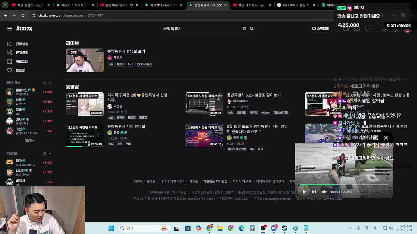Image resolution: width=417 pixels, height=234 pixels.
Task: Close the mini player with X
Action: coord(386,138)
